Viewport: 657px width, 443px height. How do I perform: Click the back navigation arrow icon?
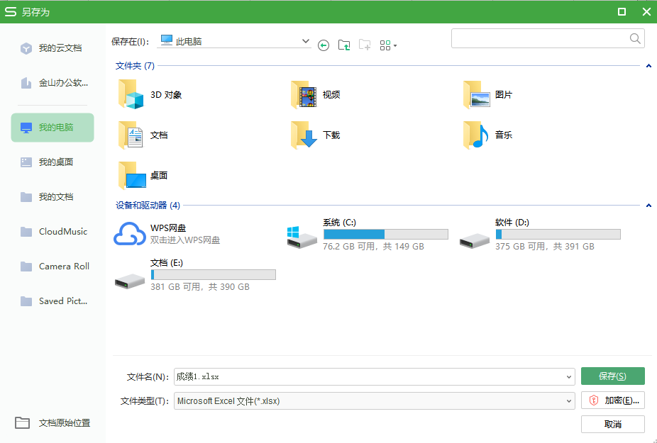point(324,45)
